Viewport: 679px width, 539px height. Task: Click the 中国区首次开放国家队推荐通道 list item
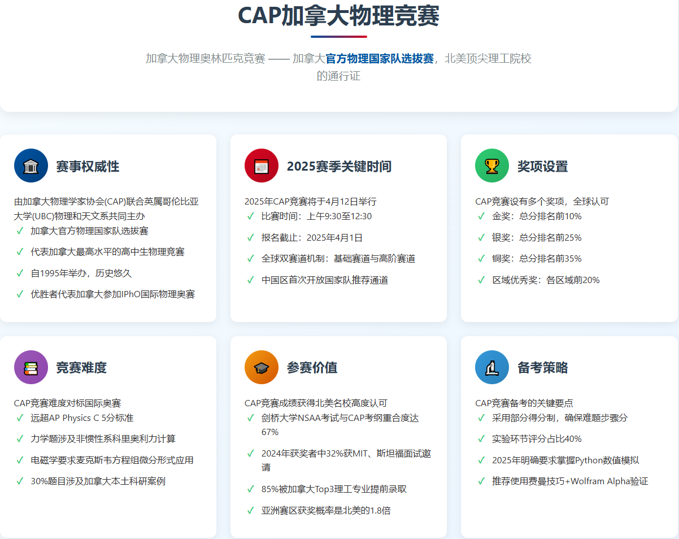tap(324, 280)
